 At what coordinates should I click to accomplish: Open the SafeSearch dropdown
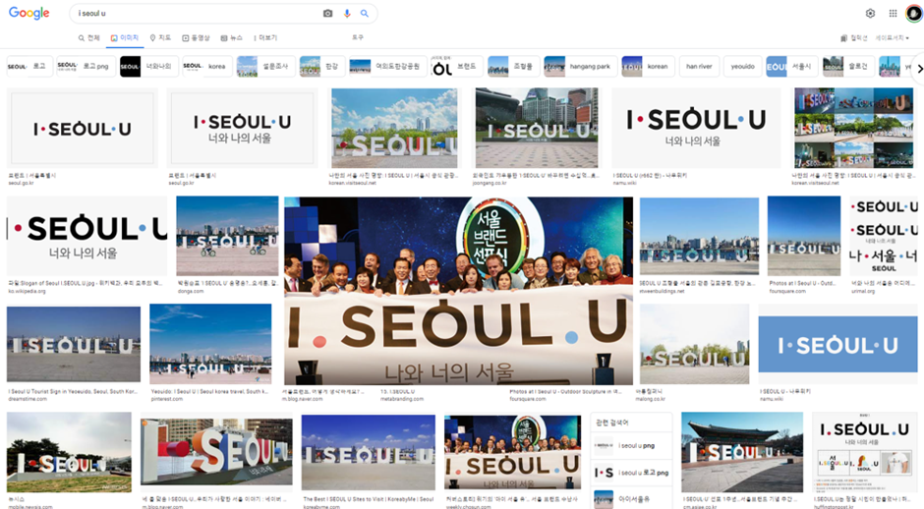(x=893, y=37)
